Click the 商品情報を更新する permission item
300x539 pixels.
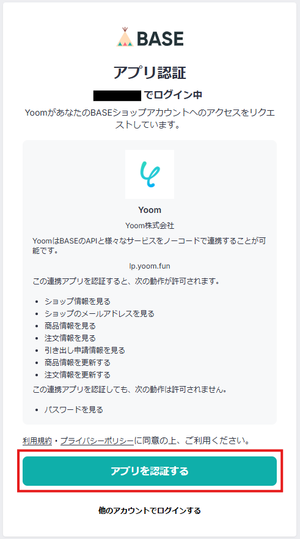(x=78, y=362)
